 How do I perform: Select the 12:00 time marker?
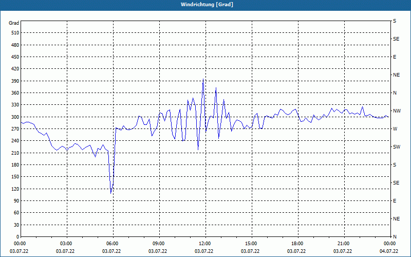205,244
